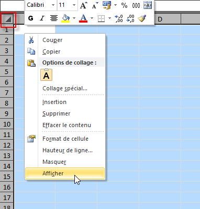Click the paste option A clipboard icon
The height and width of the screenshot is (209, 200).
tap(46, 75)
